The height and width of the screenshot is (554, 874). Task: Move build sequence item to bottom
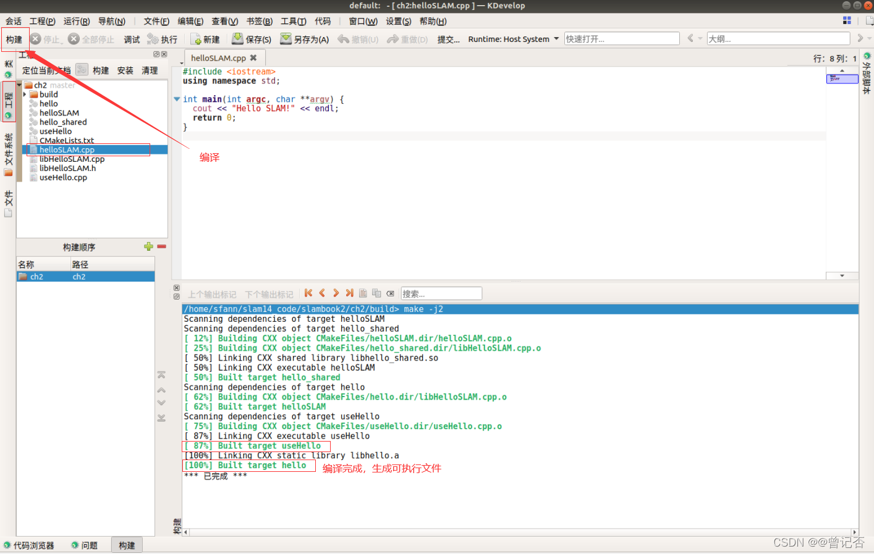coord(161,418)
